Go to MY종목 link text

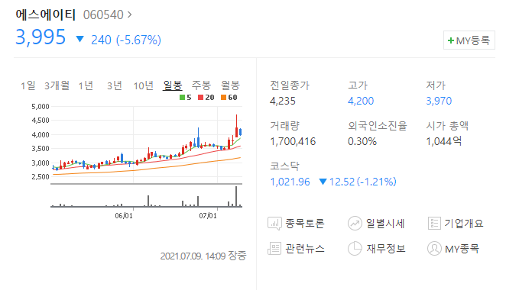(x=462, y=249)
